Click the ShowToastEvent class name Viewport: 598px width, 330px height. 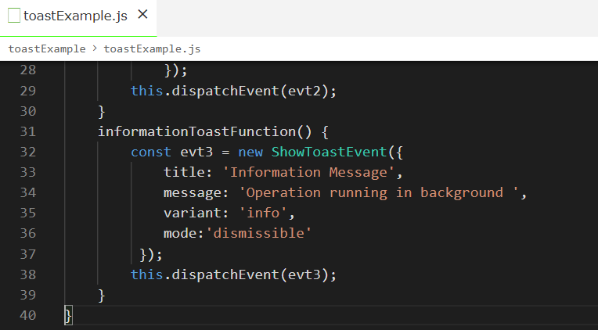coord(329,152)
